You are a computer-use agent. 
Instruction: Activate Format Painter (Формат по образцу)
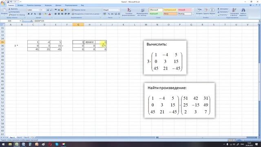[17, 15]
